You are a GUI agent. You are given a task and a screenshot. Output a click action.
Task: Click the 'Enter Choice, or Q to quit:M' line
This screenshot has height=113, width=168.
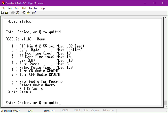pos(33,32)
